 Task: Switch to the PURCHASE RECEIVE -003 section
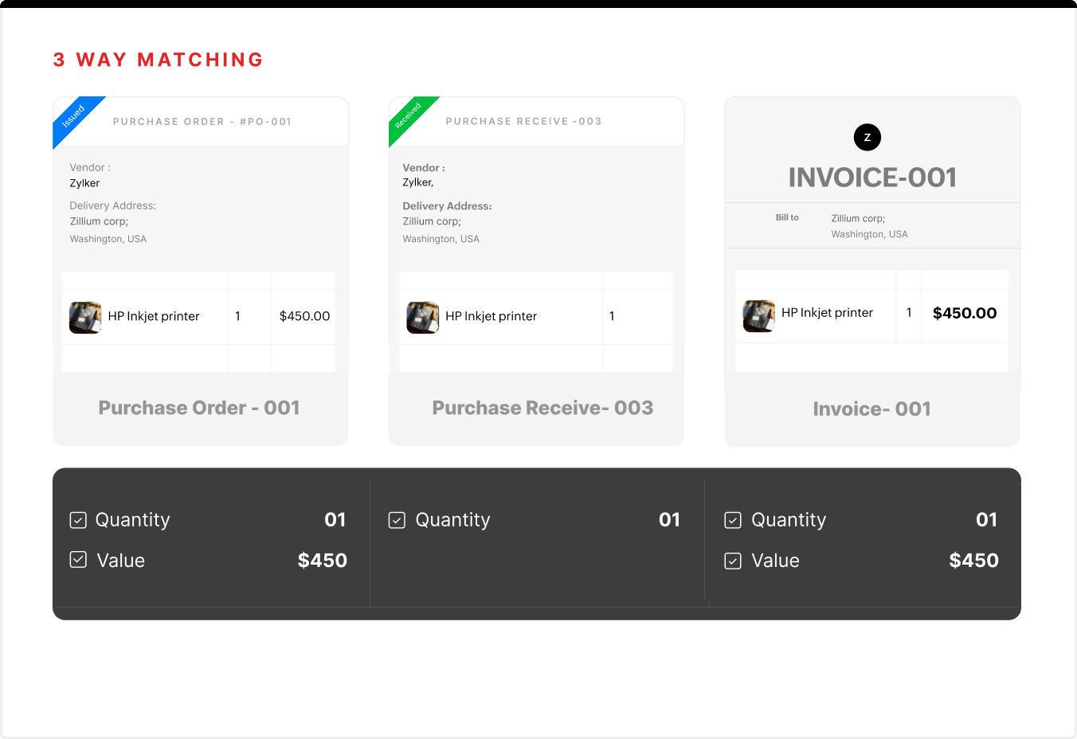(x=523, y=121)
